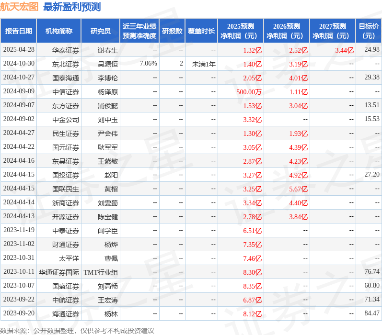
Task: Select researcher 吴源恒
Action: [108, 64]
